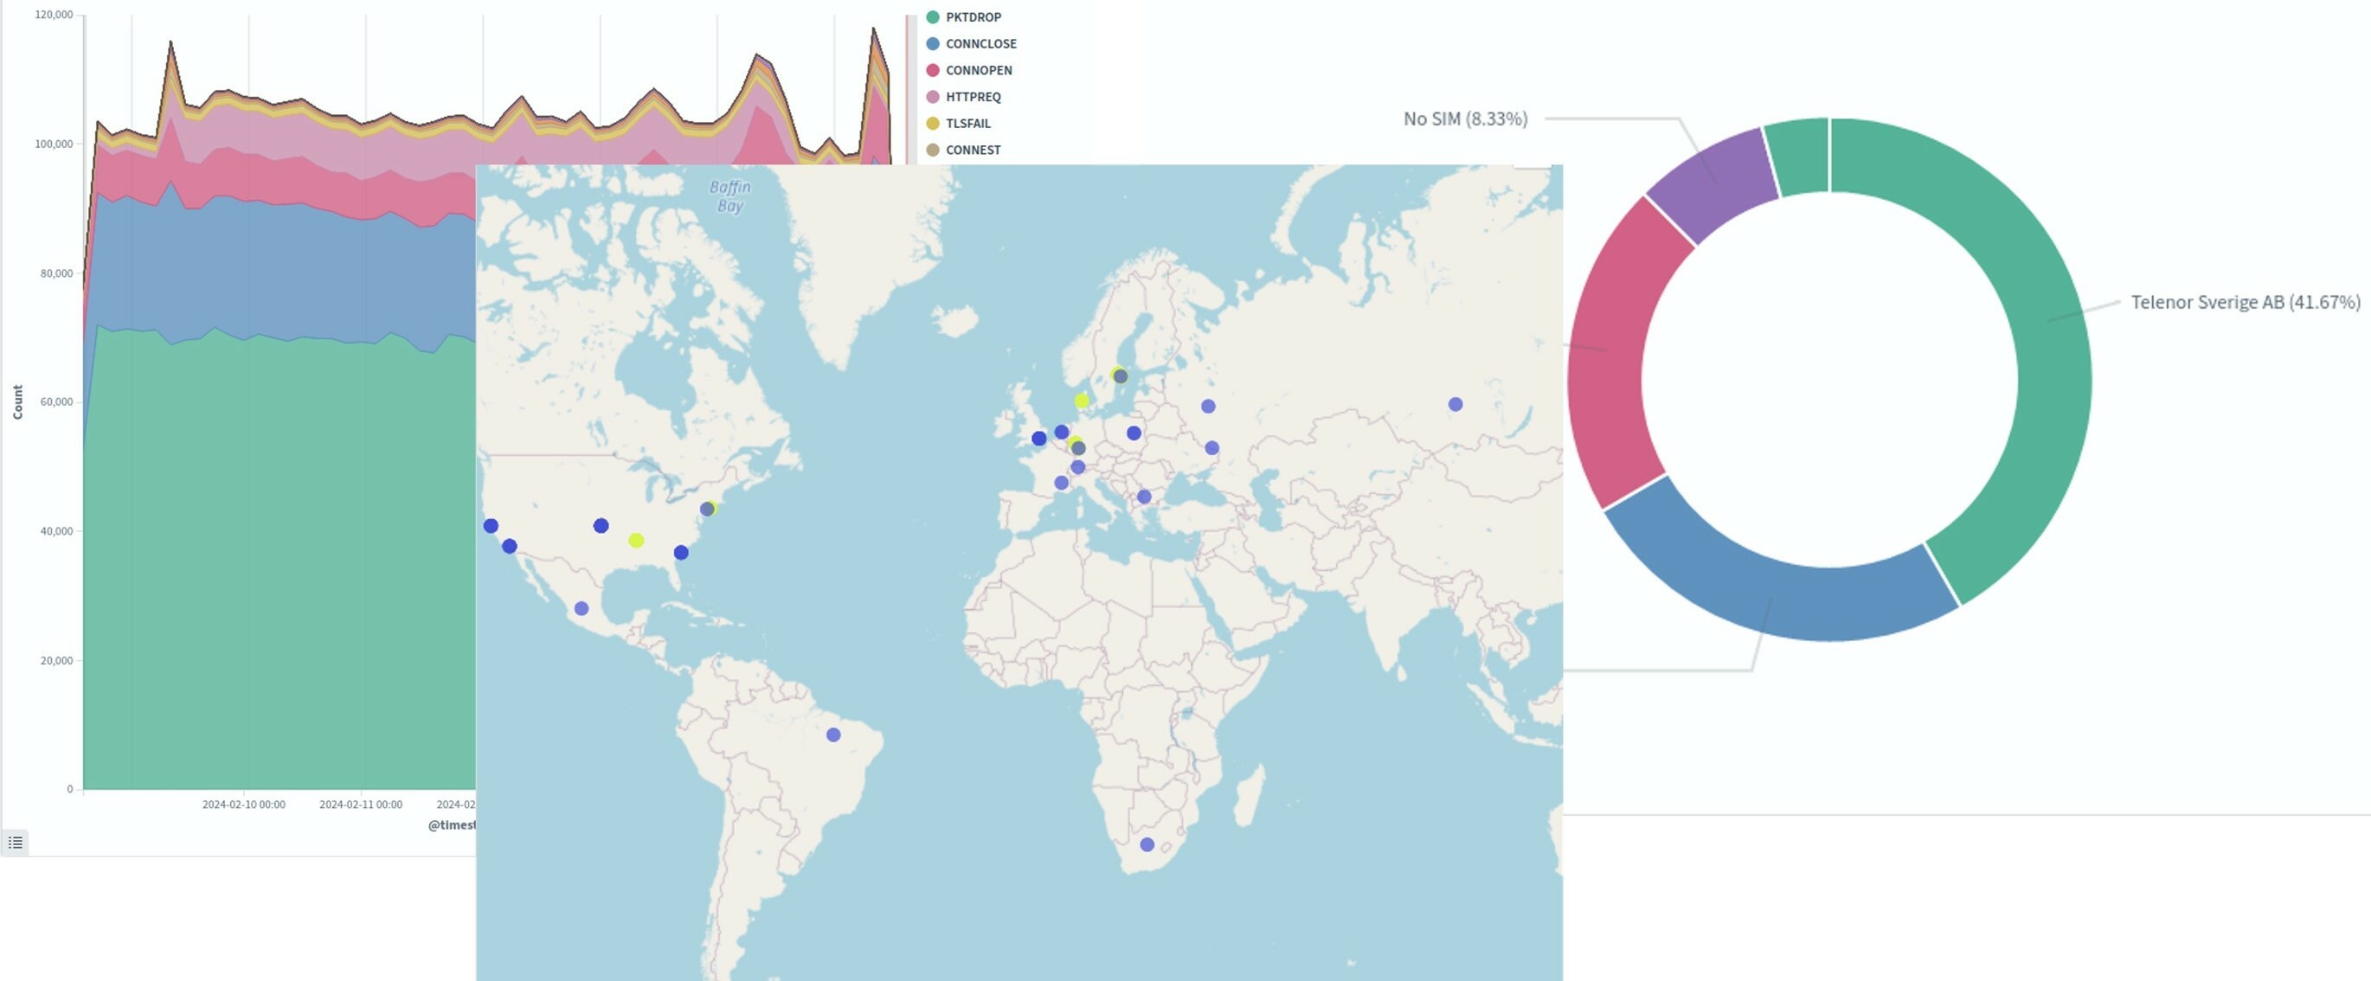This screenshot has height=981, width=2371.
Task: Click the map marker in eastern Russia
Action: click(x=1455, y=405)
